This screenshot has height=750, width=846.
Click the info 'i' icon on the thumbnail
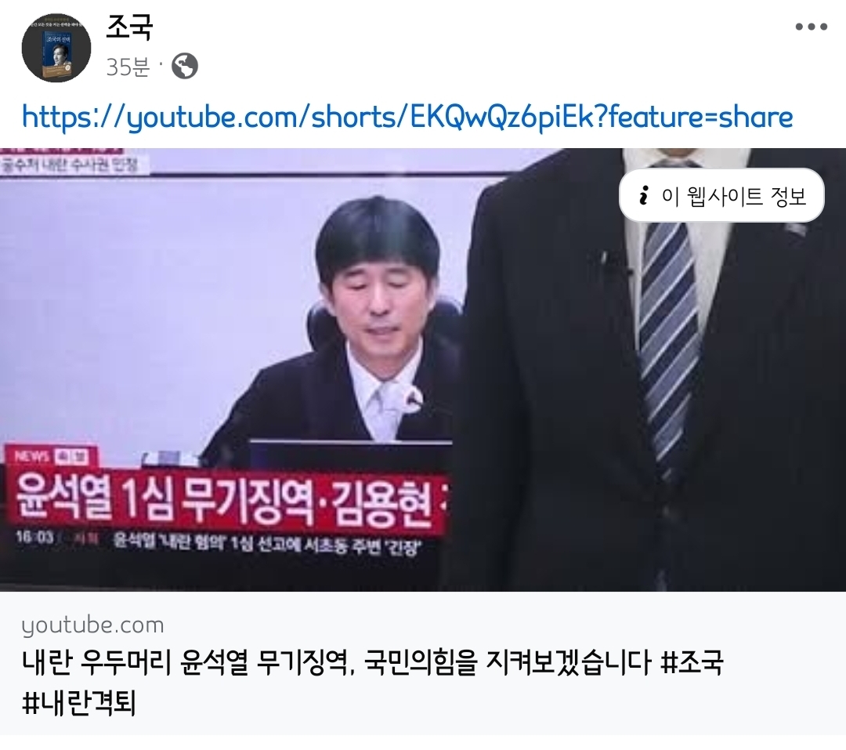(643, 195)
